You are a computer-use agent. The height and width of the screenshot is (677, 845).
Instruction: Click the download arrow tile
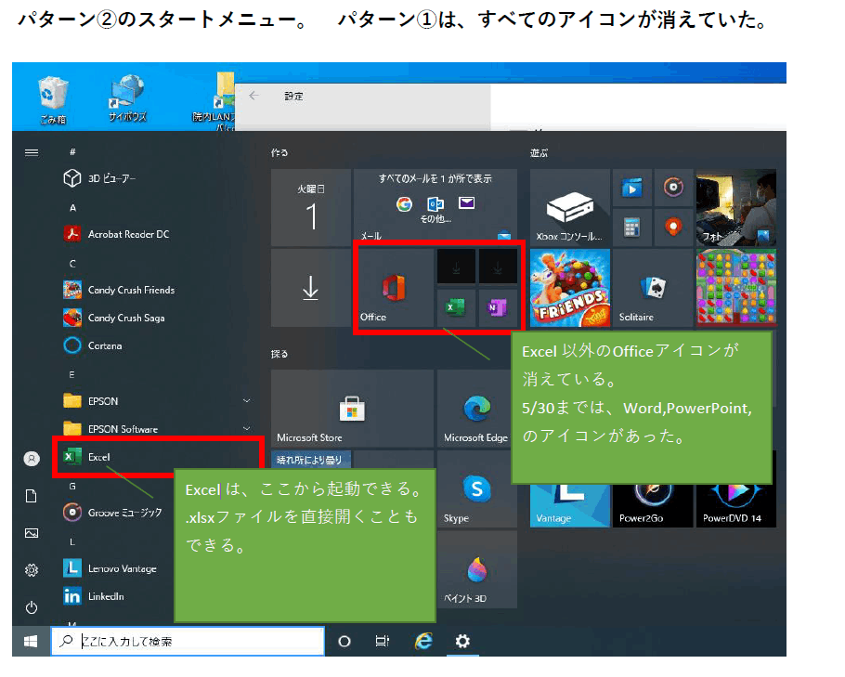[311, 288]
